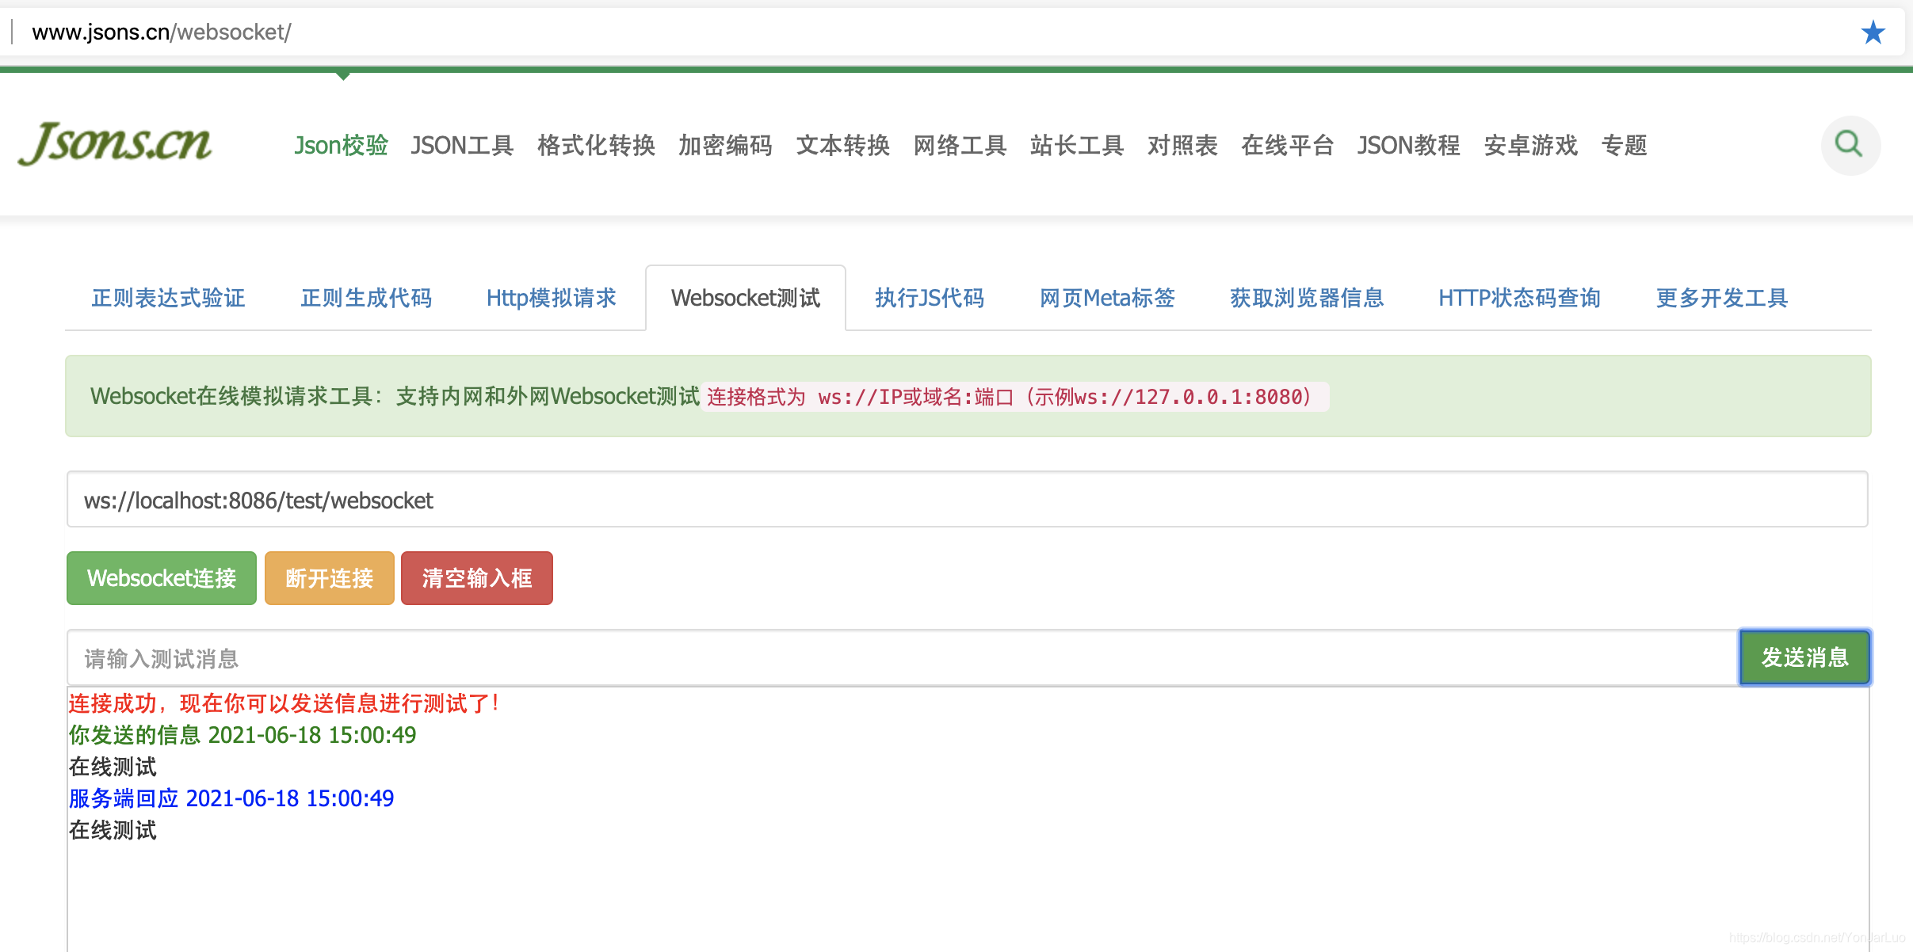Screen dimensions: 1913x952
Task: Open the 加密编码 menu item
Action: point(725,146)
